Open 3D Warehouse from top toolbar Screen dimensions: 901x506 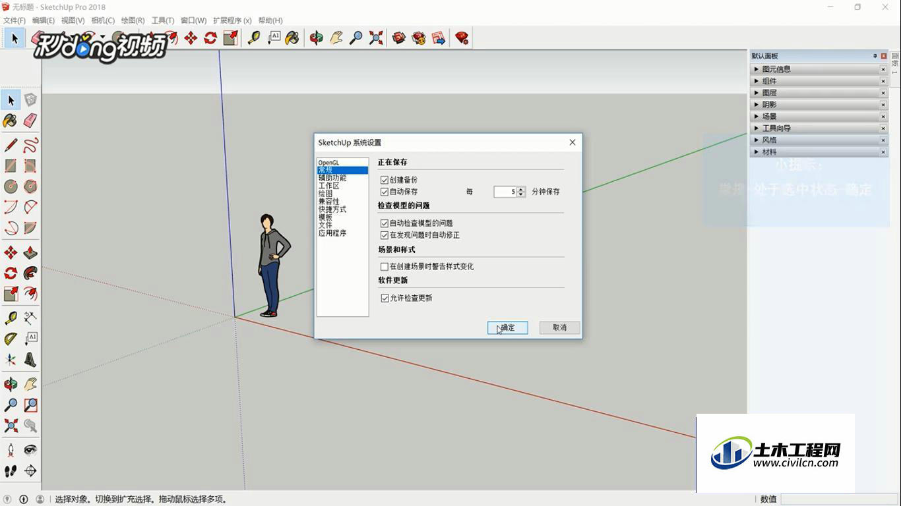tap(399, 38)
